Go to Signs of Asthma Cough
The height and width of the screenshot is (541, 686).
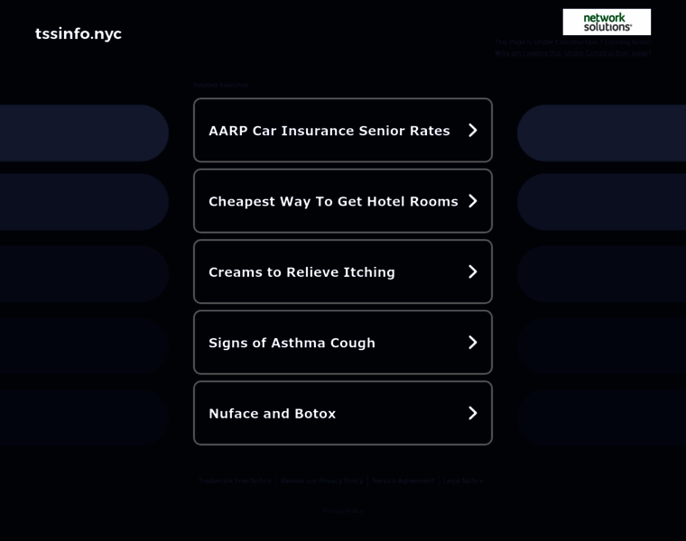[292, 343]
